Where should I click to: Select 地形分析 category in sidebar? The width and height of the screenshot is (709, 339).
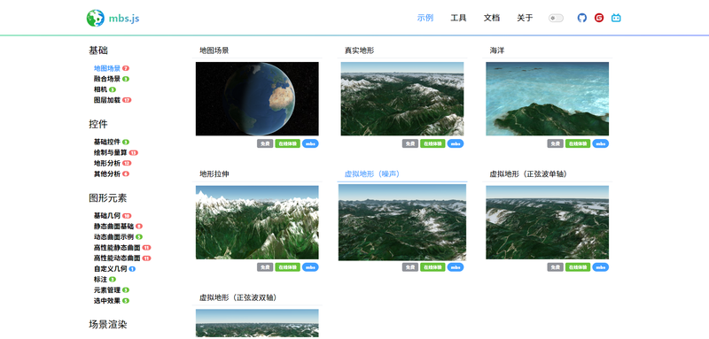[x=107, y=164]
